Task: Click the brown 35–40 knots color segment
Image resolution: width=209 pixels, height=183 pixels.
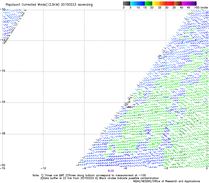Action: pyautogui.click(x=178, y=3)
